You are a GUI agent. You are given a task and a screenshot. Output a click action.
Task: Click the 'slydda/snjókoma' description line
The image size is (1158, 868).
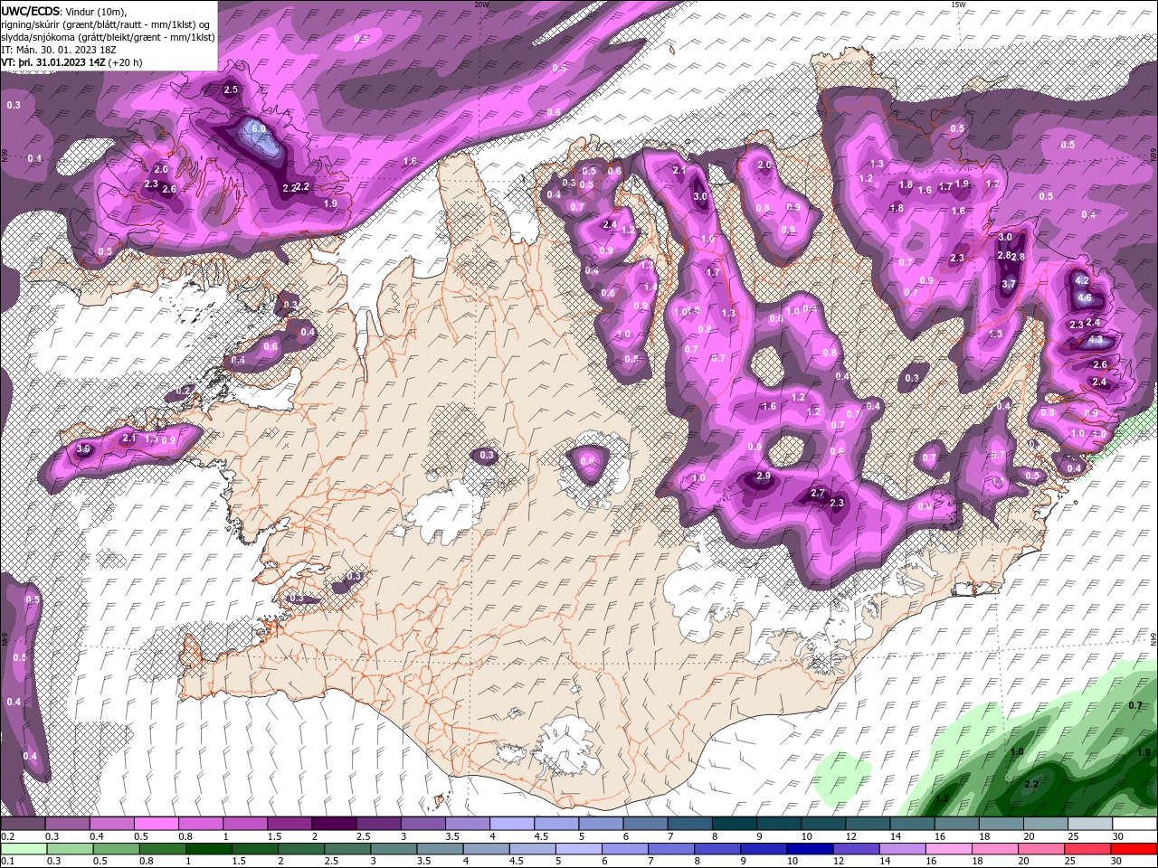click(x=106, y=37)
